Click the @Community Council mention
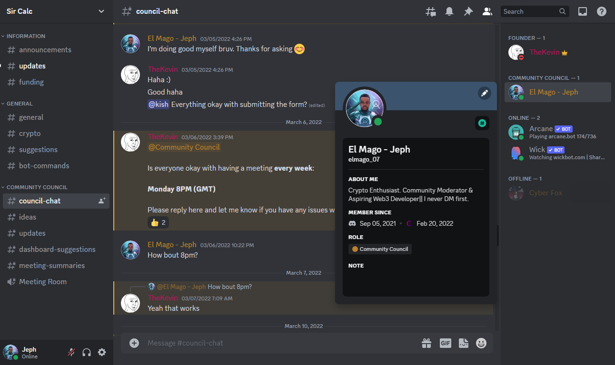 (x=184, y=147)
